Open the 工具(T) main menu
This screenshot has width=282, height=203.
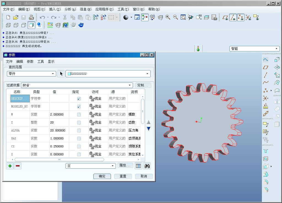pos(123,9)
